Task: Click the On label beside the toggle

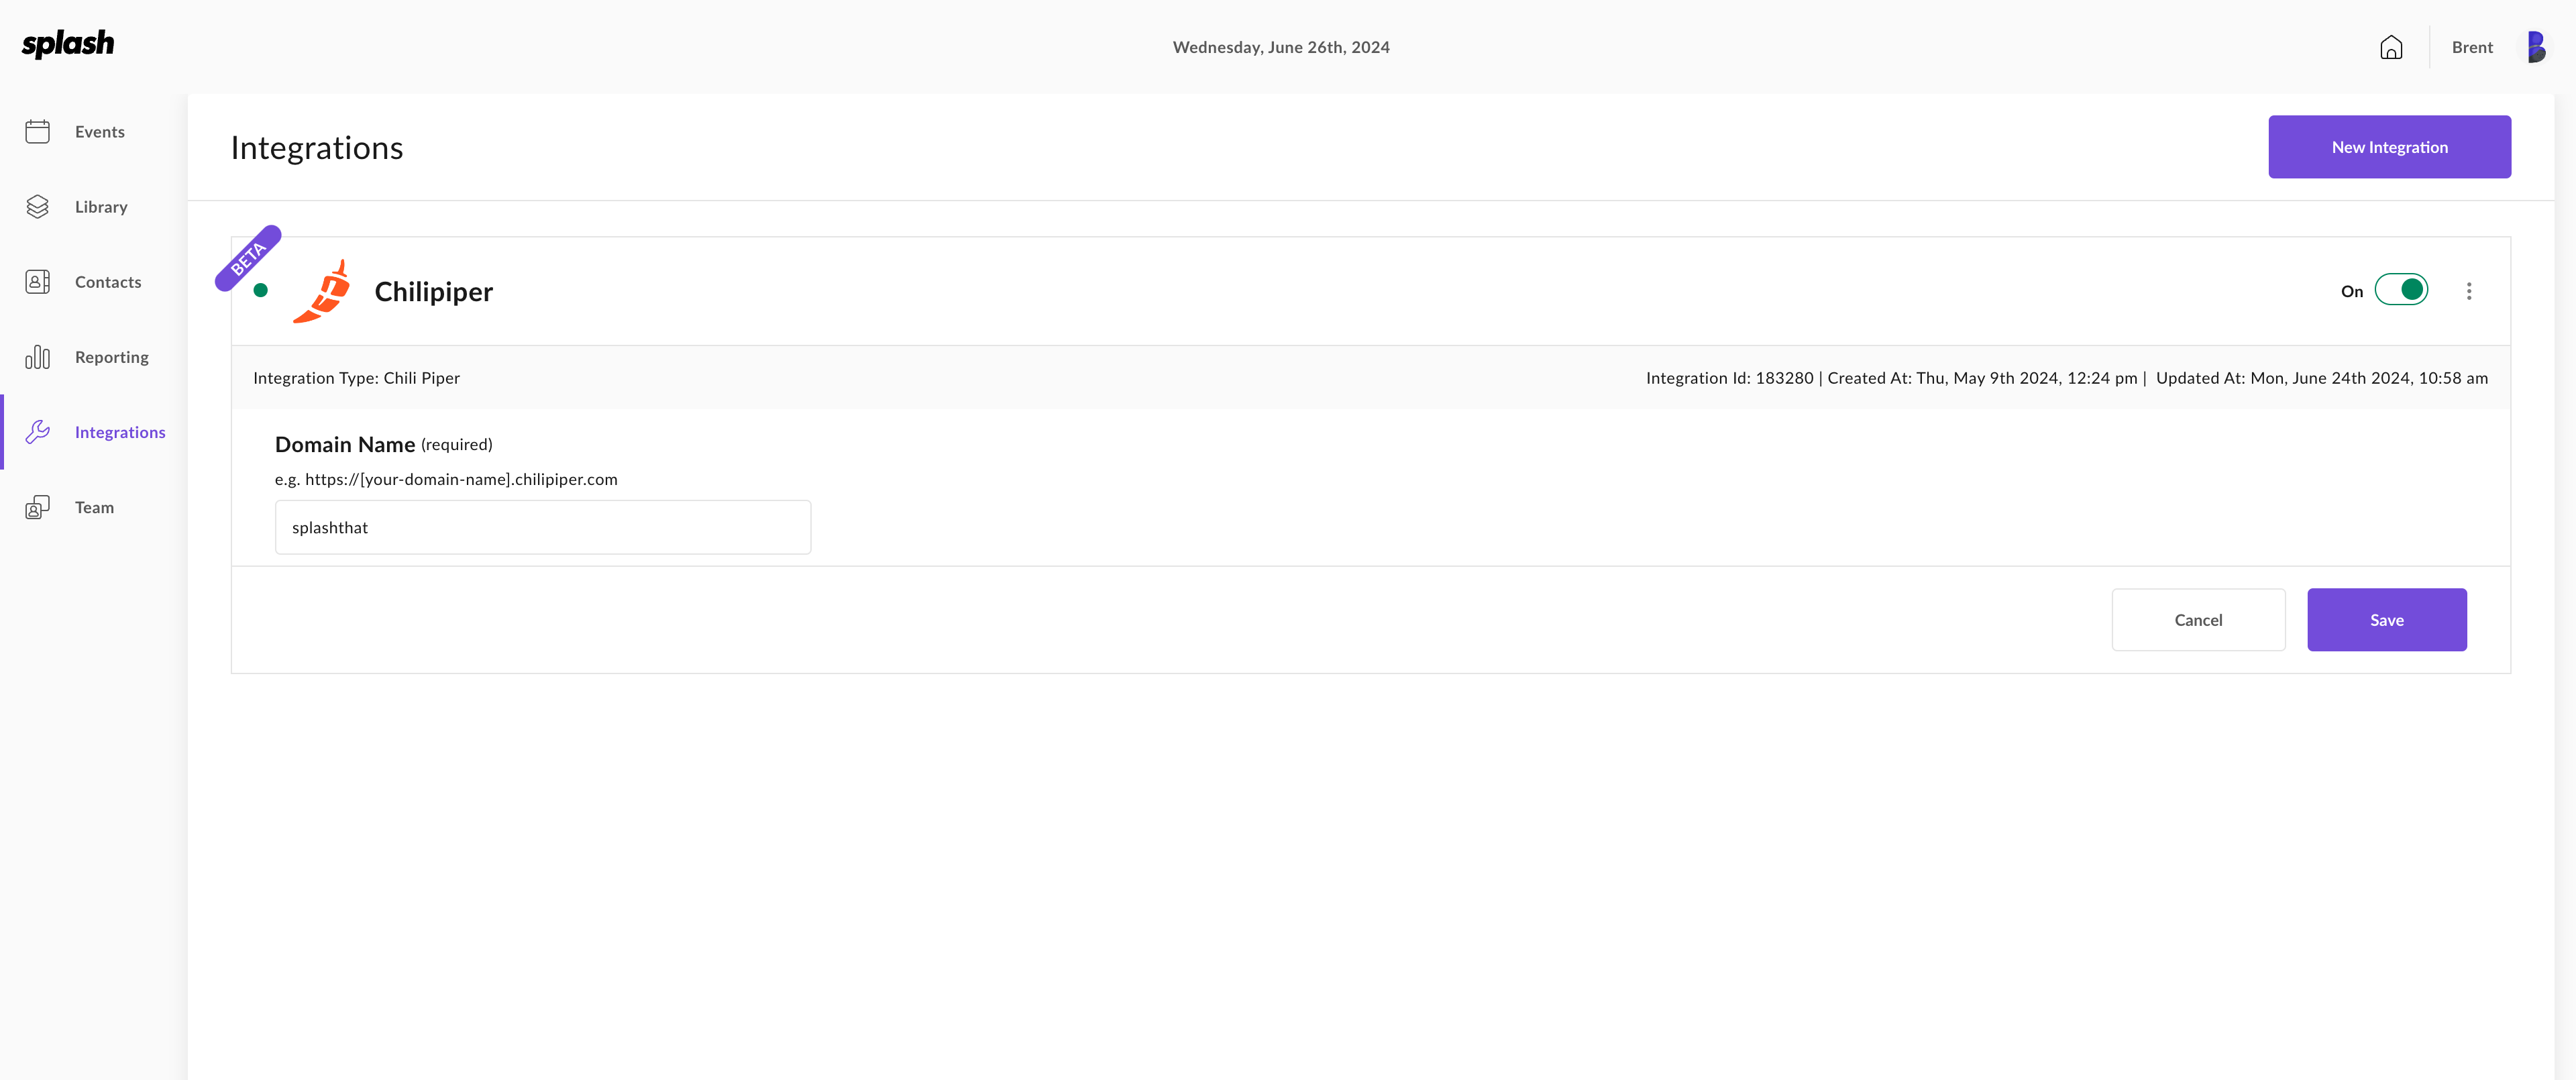Action: coord(2352,292)
